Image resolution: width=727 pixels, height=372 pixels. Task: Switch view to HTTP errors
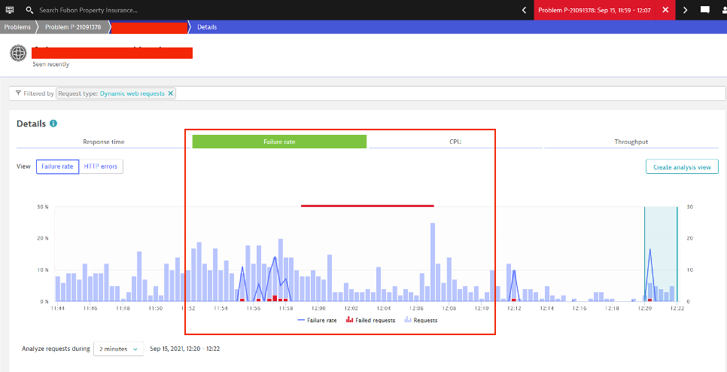click(101, 166)
